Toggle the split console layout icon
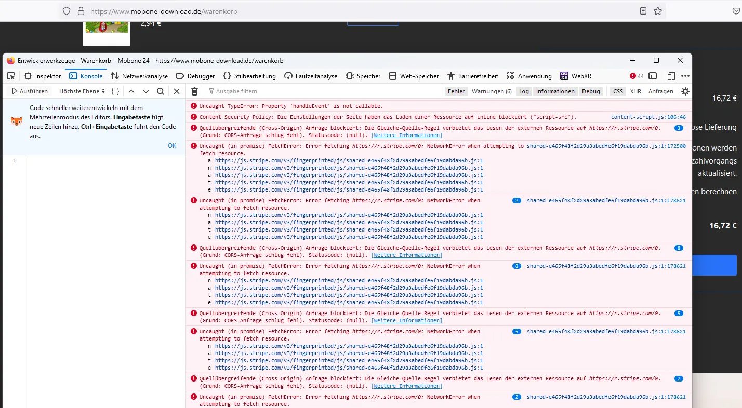 pos(653,76)
